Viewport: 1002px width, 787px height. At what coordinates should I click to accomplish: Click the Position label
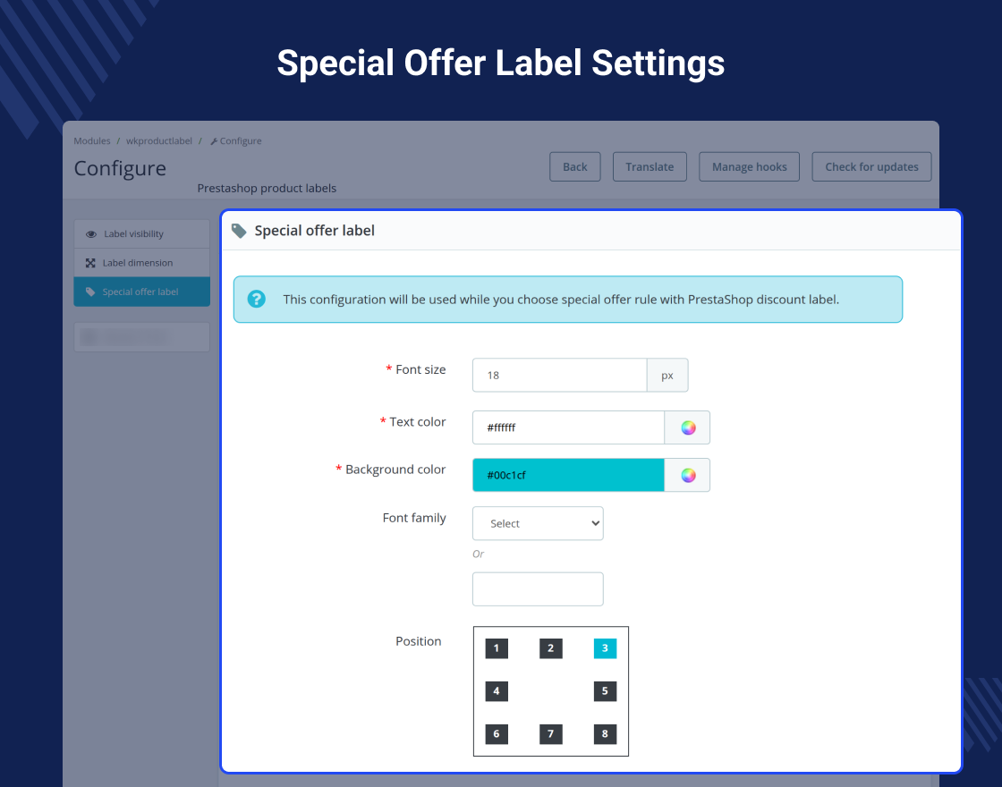pyautogui.click(x=419, y=640)
